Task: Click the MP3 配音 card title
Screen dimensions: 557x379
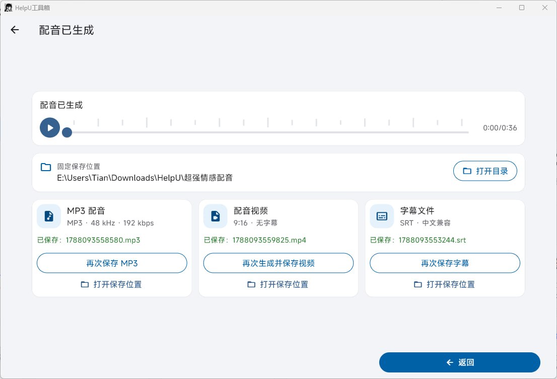Action: click(86, 211)
